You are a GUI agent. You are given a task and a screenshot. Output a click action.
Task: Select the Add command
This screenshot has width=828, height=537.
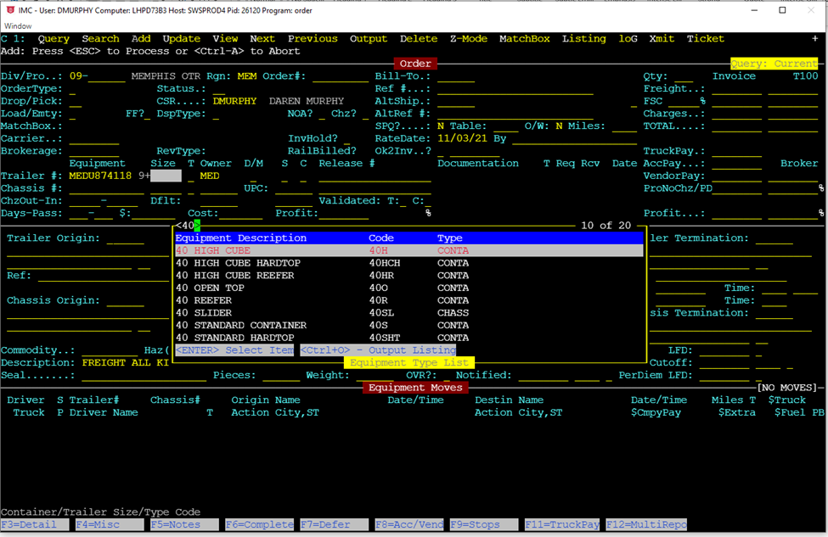[141, 38]
